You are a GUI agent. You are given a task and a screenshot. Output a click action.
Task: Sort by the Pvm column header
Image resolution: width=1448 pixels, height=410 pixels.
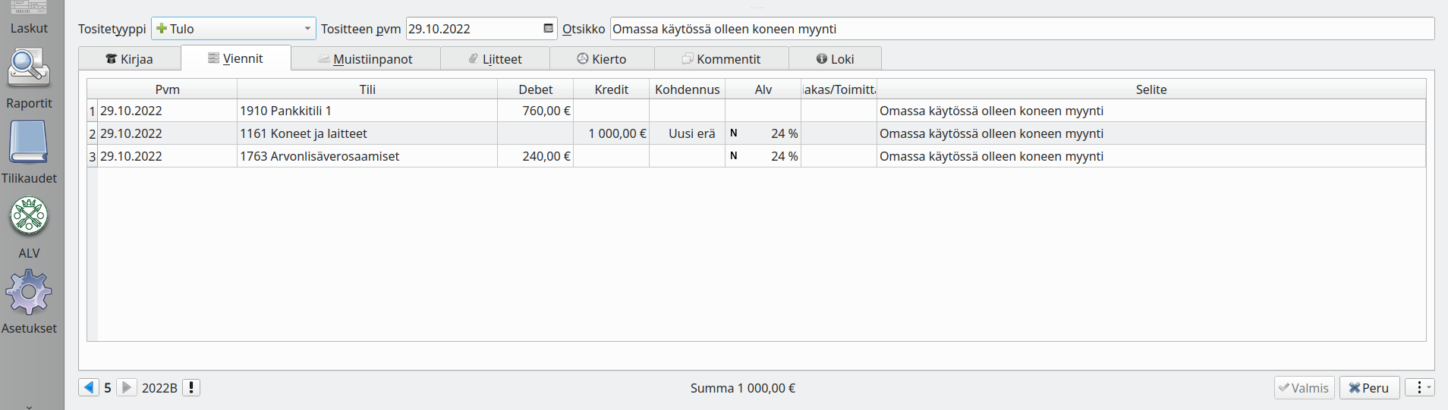click(x=168, y=89)
